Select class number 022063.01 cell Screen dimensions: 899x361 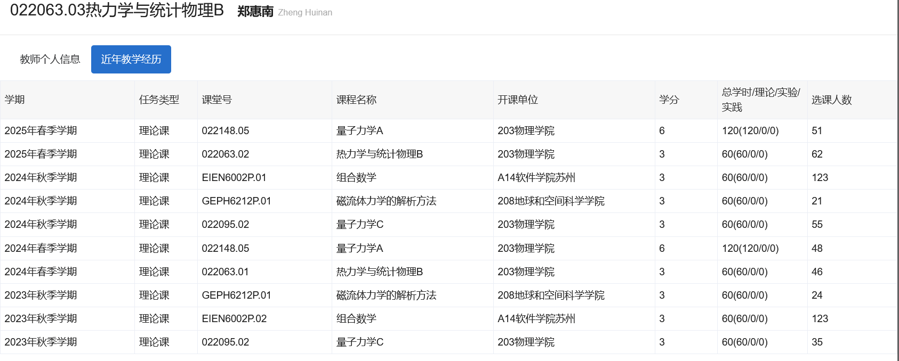coord(225,272)
